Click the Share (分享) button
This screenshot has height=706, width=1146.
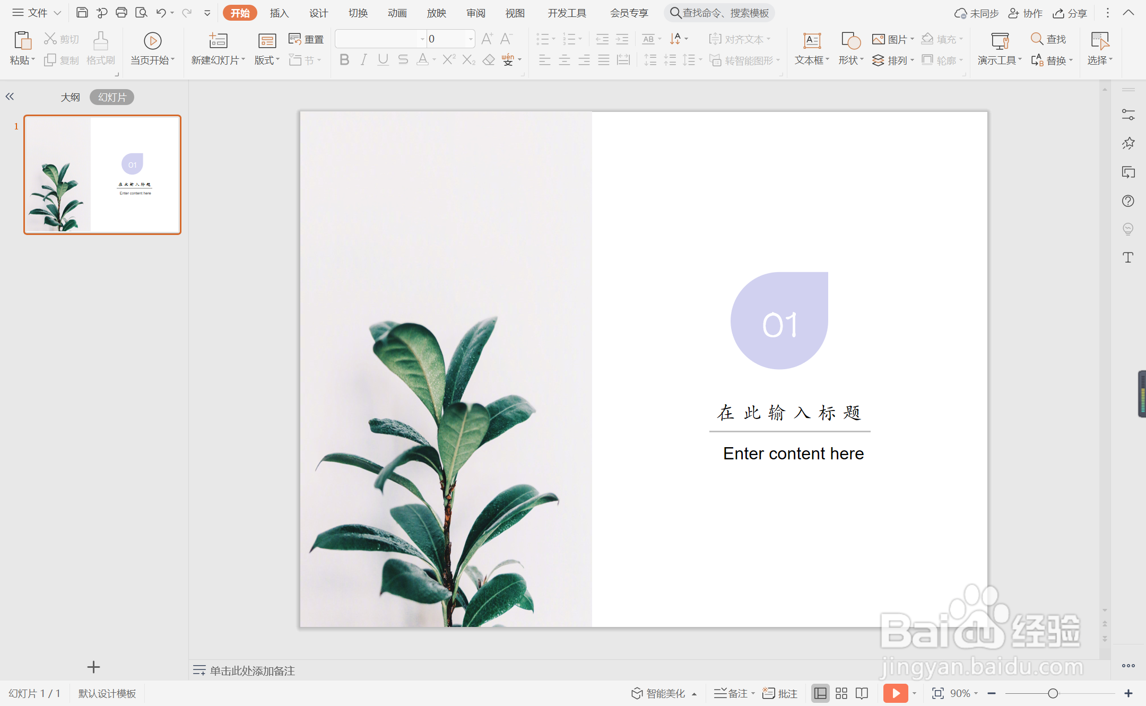pyautogui.click(x=1070, y=13)
